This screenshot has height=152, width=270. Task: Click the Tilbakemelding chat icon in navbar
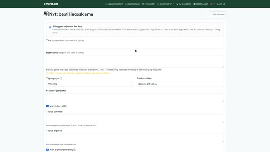click(x=106, y=4)
